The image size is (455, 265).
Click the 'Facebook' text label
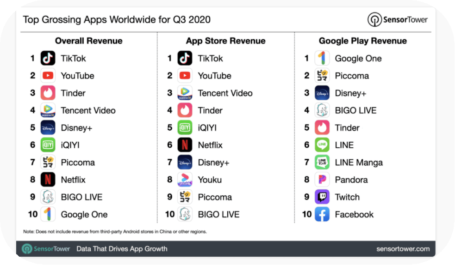click(354, 215)
